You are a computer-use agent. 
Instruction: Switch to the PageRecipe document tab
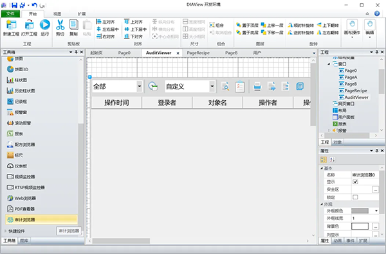pos(198,53)
